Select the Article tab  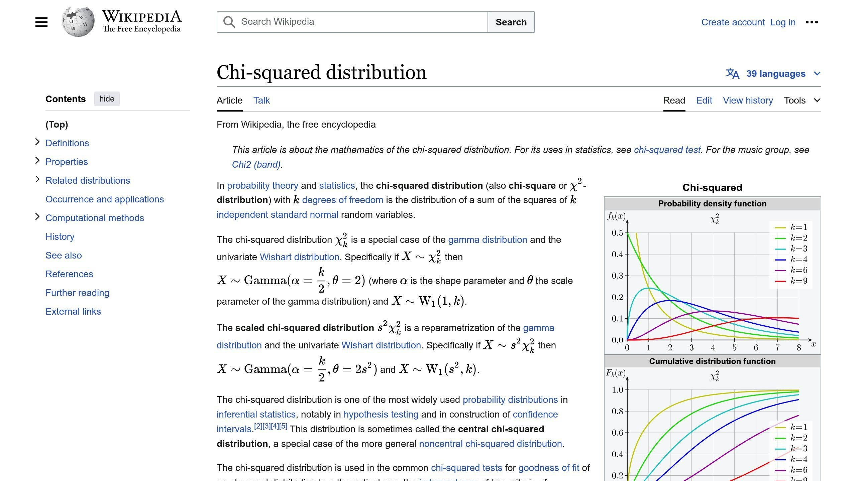229,100
